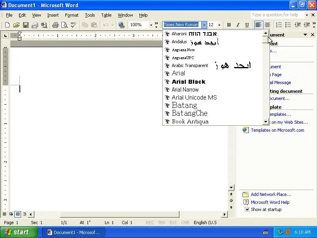Select Arial font from list

pyautogui.click(x=212, y=73)
